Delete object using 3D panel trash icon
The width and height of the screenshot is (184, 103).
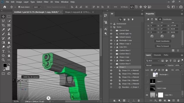[139, 100]
